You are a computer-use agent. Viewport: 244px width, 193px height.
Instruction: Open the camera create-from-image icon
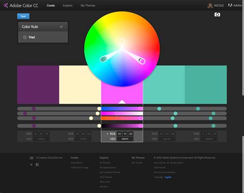point(217,14)
